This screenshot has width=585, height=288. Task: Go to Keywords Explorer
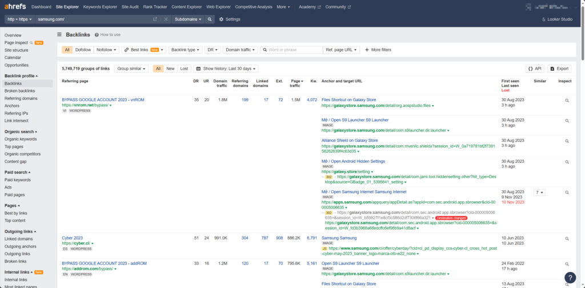100,7
